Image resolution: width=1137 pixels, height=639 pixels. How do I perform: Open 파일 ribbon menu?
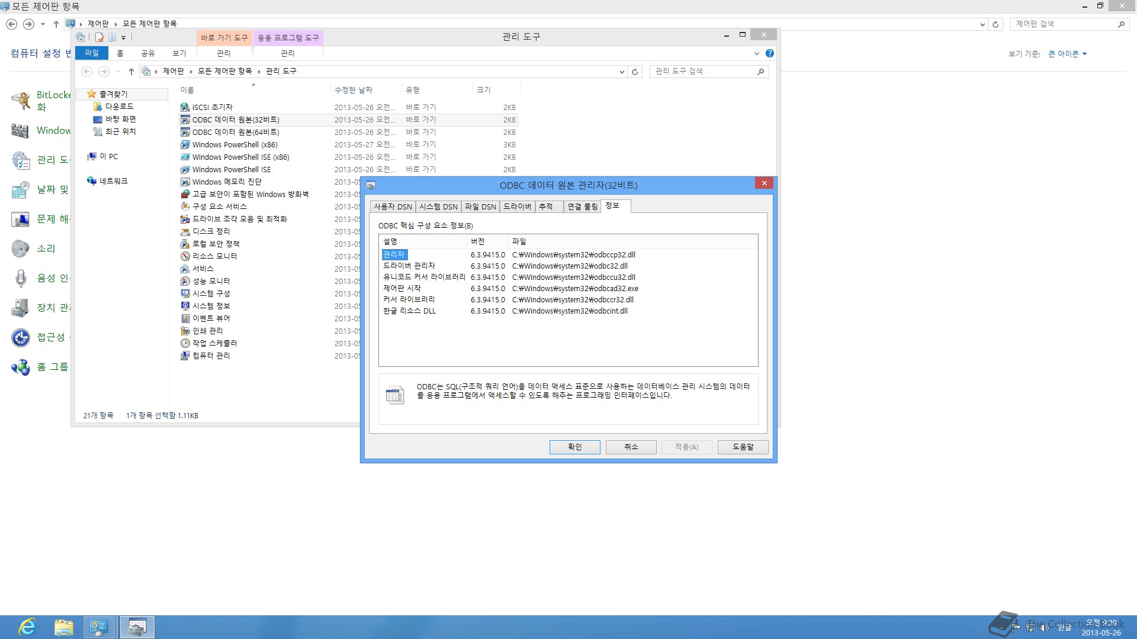tap(92, 53)
